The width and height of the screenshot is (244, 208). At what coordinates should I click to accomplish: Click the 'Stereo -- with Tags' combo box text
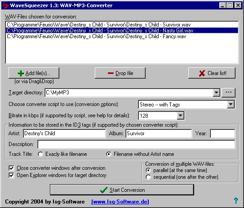(160, 105)
